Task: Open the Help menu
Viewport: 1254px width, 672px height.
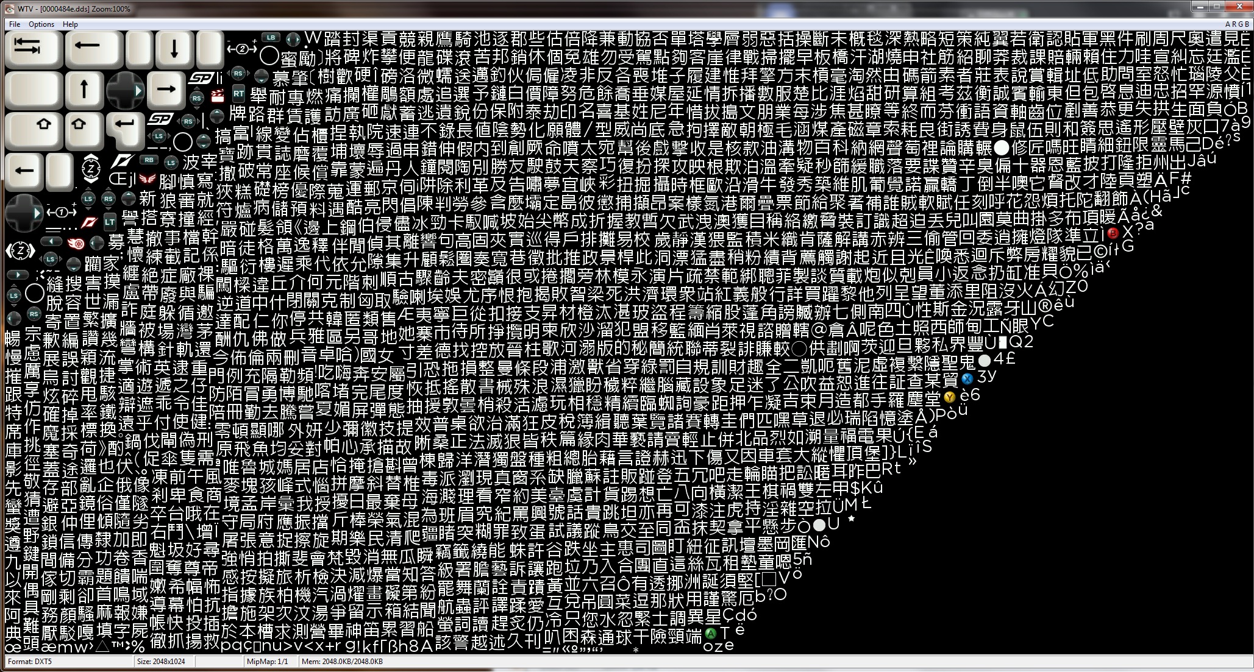Action: pyautogui.click(x=70, y=24)
